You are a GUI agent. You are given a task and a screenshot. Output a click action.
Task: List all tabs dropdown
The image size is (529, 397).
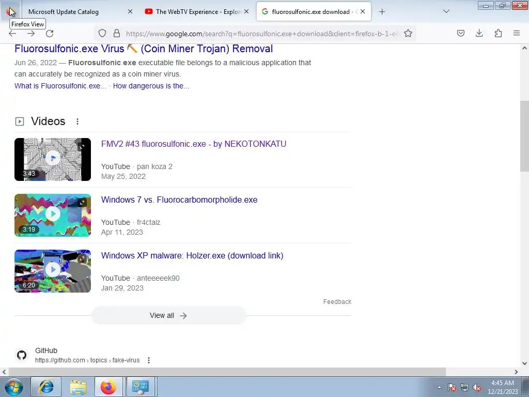446,11
